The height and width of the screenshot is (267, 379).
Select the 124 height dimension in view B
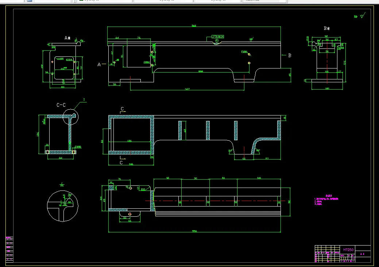point(344,63)
